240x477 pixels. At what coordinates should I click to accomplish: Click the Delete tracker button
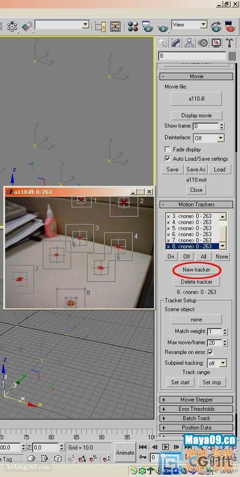(196, 282)
